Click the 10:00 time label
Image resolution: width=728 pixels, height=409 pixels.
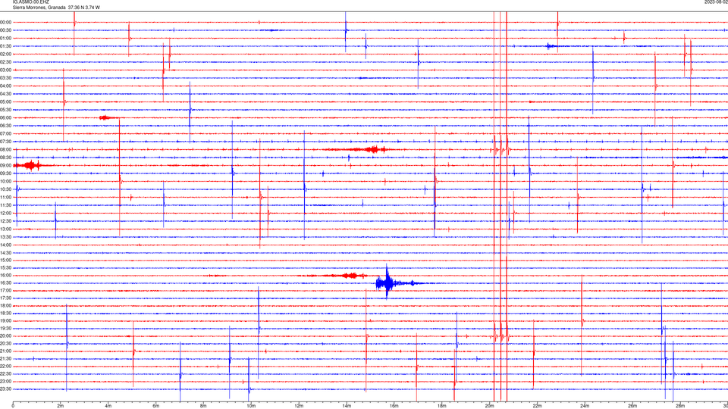tap(5, 181)
